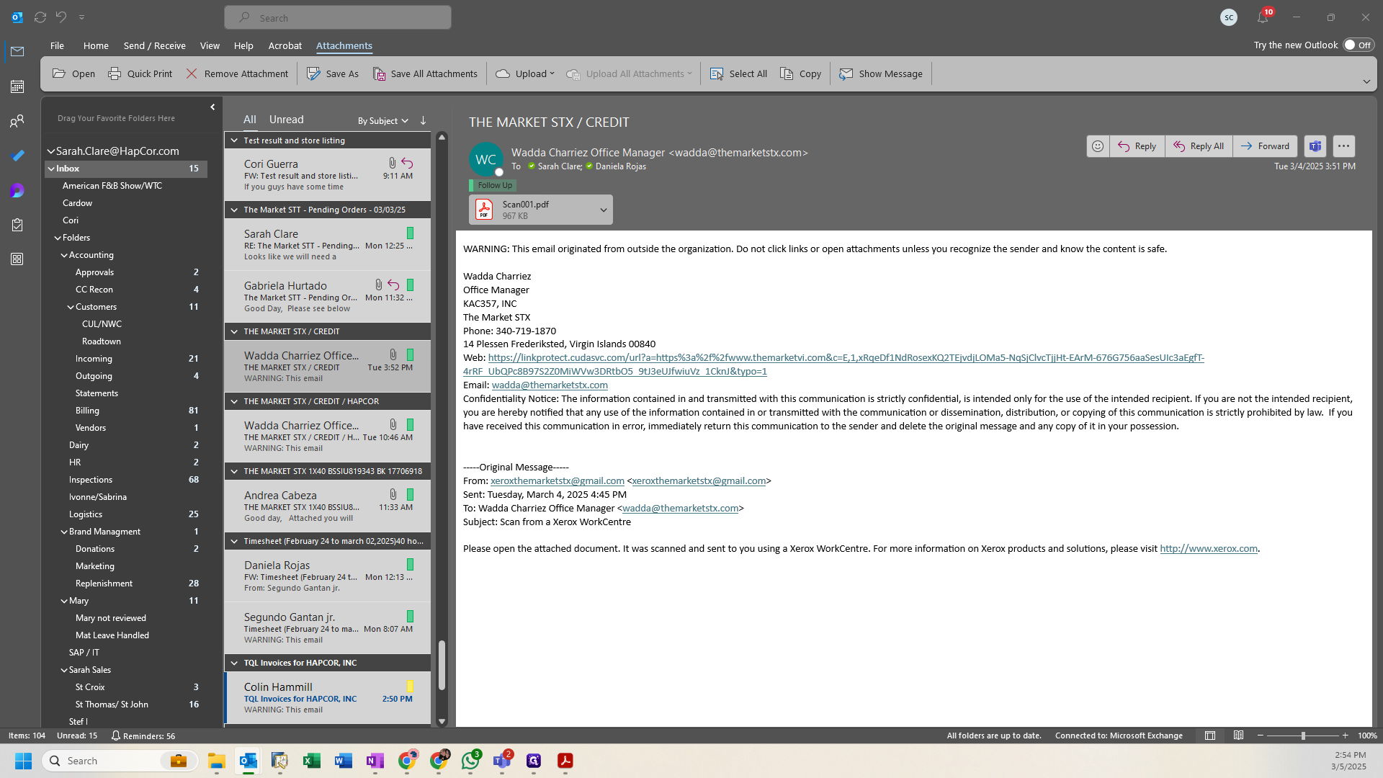Click the Reply All button
Viewport: 1383px width, 778px height.
[x=1199, y=146]
